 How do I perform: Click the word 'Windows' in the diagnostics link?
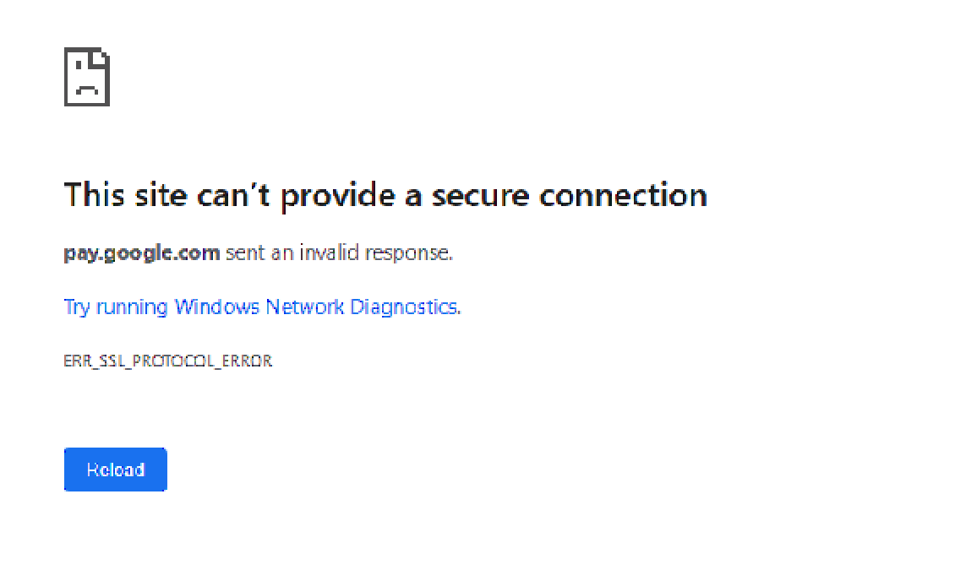[216, 307]
